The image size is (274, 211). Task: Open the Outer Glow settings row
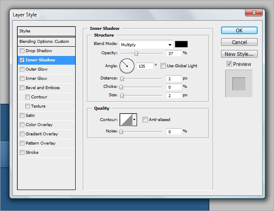(46, 69)
